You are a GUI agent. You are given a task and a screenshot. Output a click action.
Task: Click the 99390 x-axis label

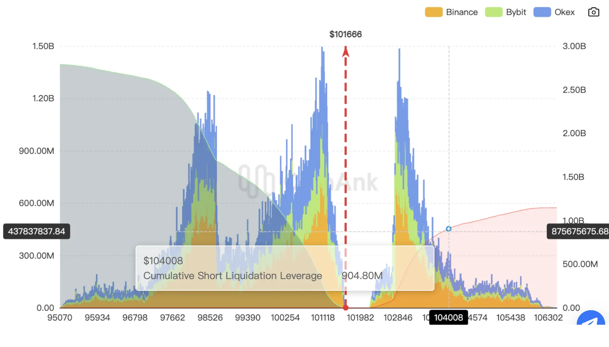click(248, 318)
